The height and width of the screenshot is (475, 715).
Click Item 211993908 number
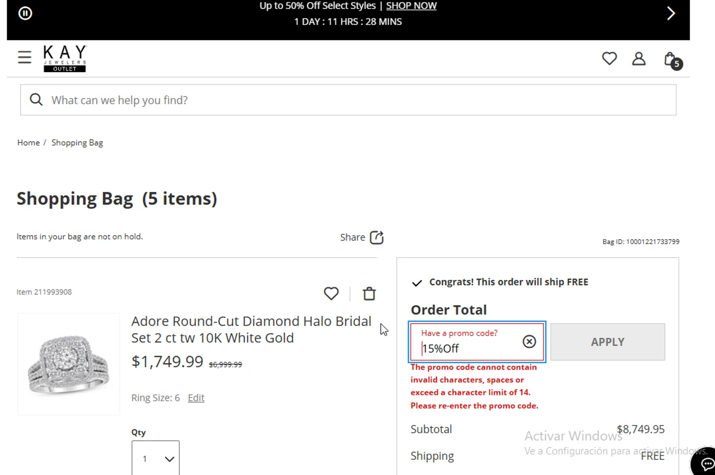click(44, 292)
